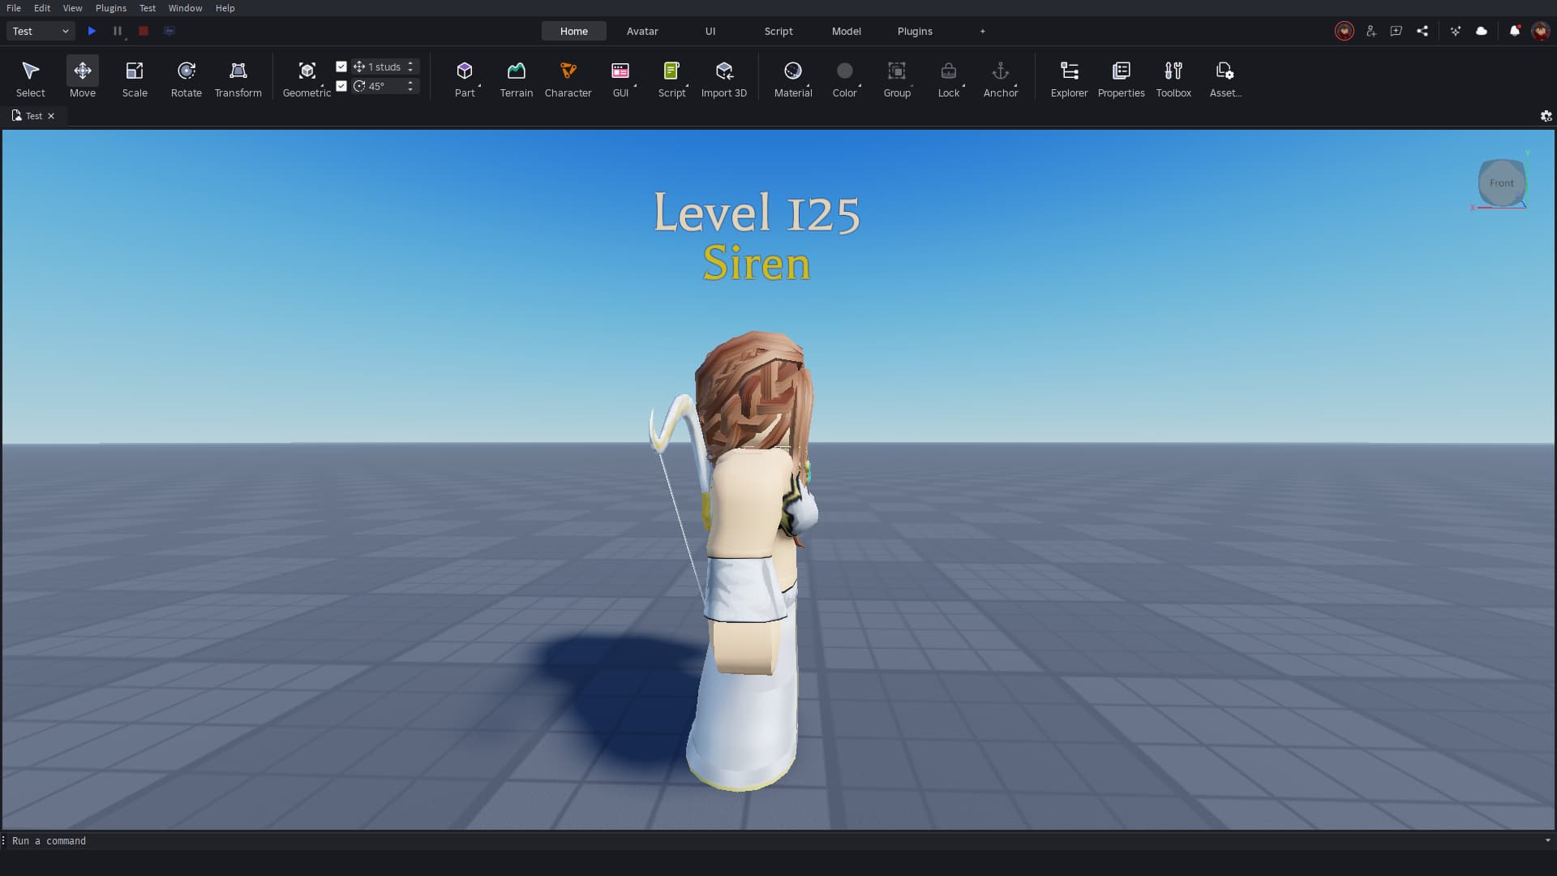Select the Rotate tool
1557x876 pixels.
(186, 79)
